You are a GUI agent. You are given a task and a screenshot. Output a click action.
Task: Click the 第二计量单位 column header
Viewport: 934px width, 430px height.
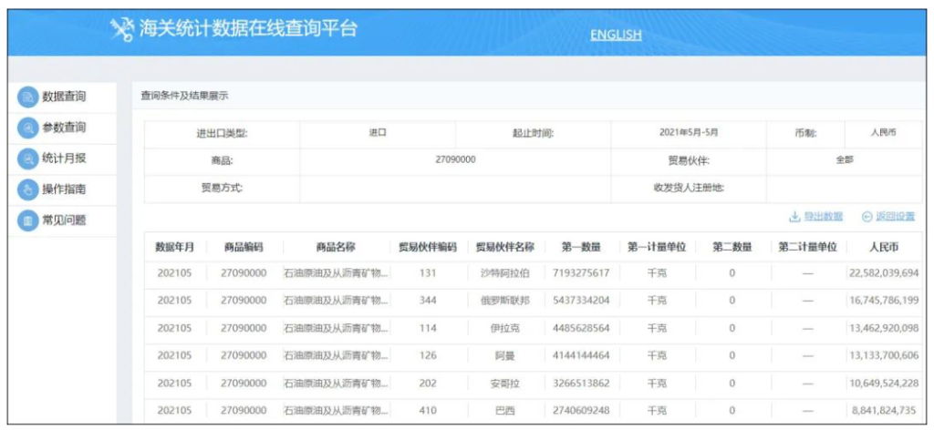[x=808, y=248]
